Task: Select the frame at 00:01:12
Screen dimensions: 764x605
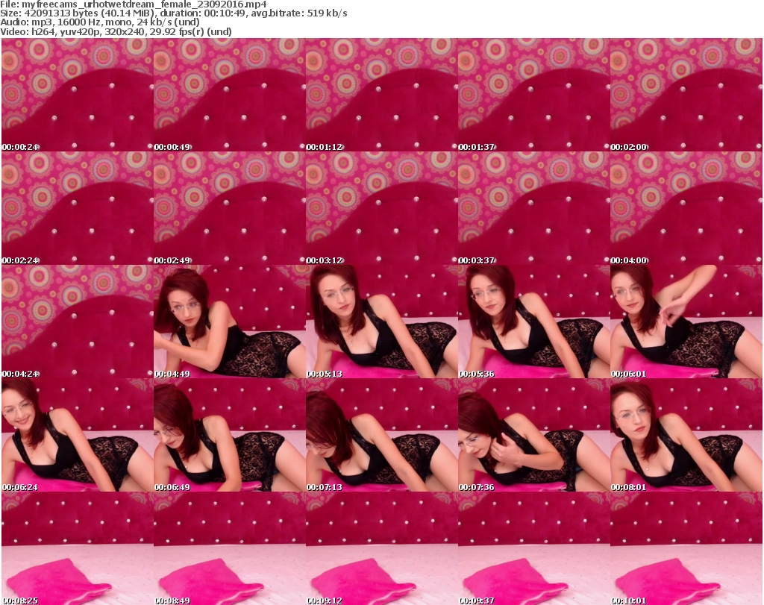Action: click(x=381, y=95)
